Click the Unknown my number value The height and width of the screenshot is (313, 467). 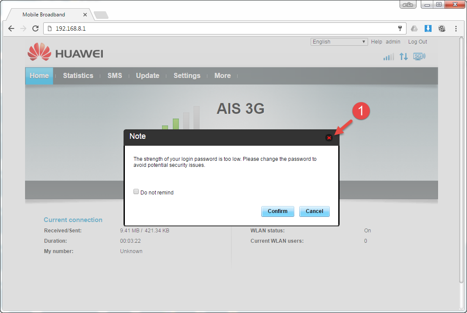pos(131,251)
